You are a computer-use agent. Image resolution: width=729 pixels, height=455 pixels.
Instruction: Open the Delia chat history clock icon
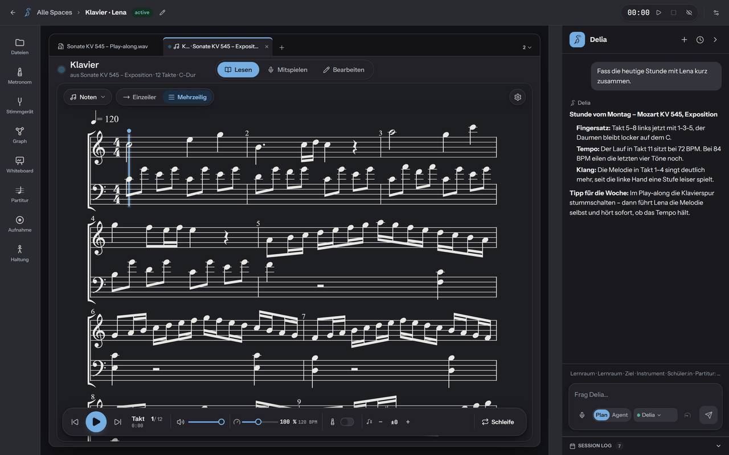700,40
